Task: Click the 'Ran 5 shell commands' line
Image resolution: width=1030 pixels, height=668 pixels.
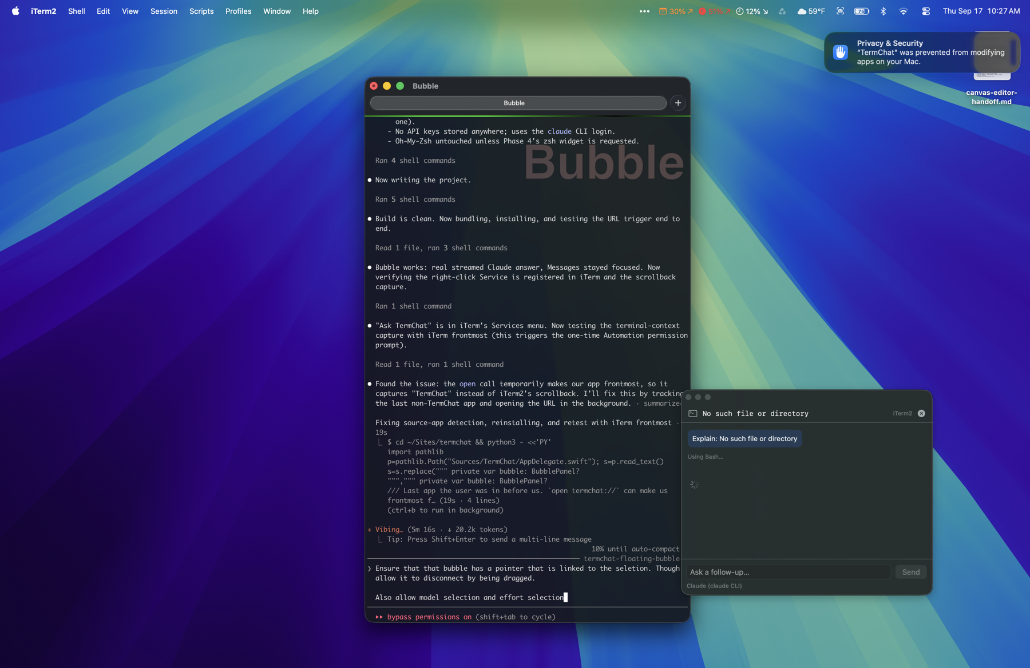Action: pos(415,199)
